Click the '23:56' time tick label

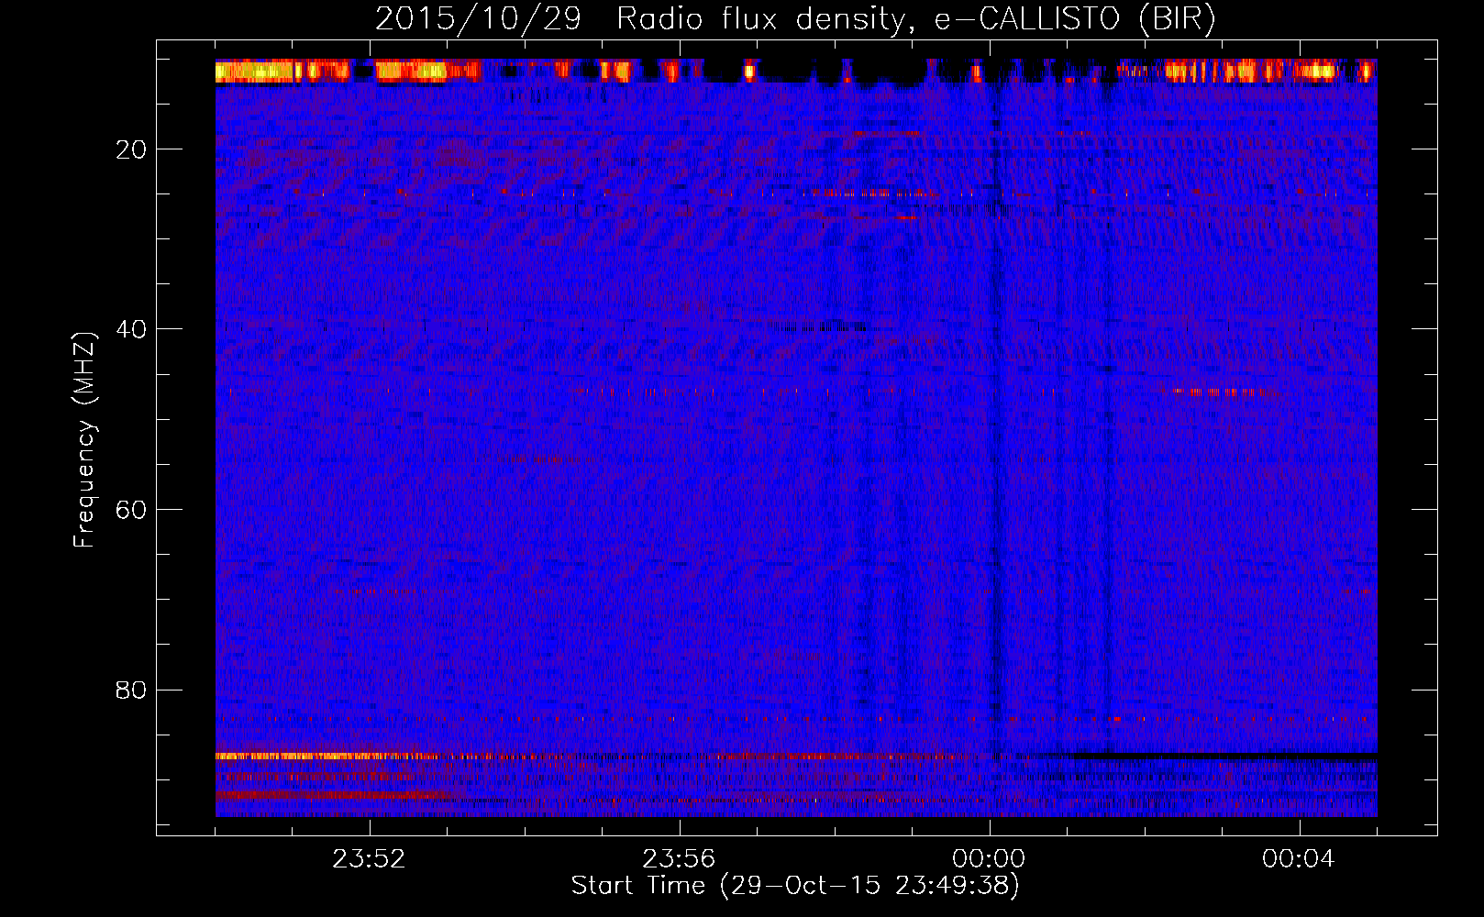coord(679,859)
